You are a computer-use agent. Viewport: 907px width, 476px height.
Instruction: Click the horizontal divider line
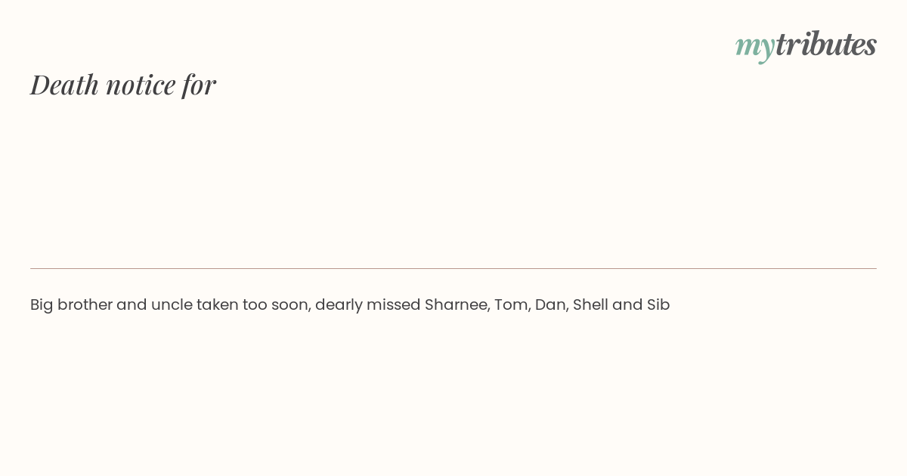[x=453, y=268]
